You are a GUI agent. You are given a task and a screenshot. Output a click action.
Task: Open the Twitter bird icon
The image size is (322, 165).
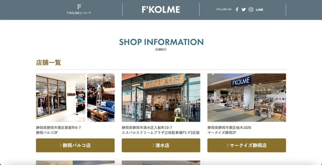(x=244, y=9)
